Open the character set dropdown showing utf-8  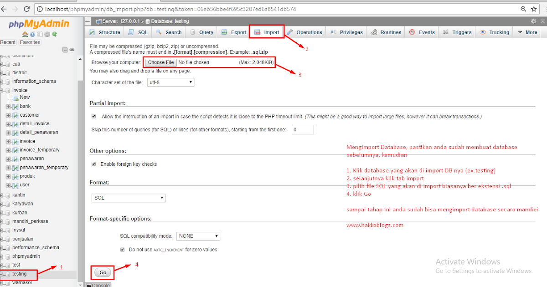[x=170, y=82]
